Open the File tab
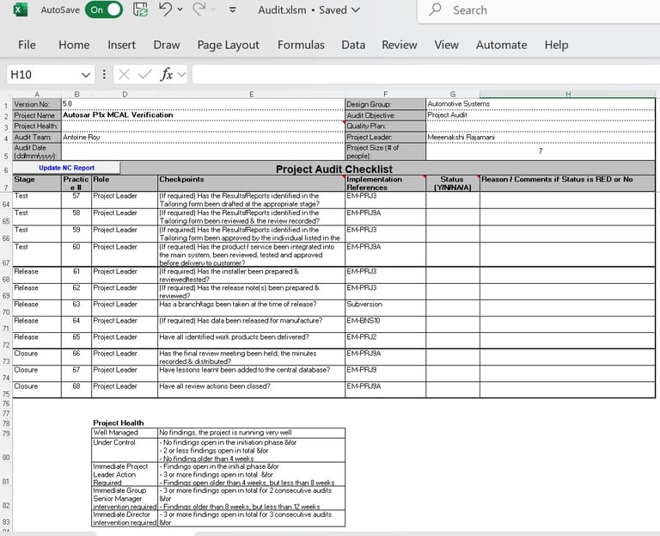The width and height of the screenshot is (660, 536). pos(27,45)
